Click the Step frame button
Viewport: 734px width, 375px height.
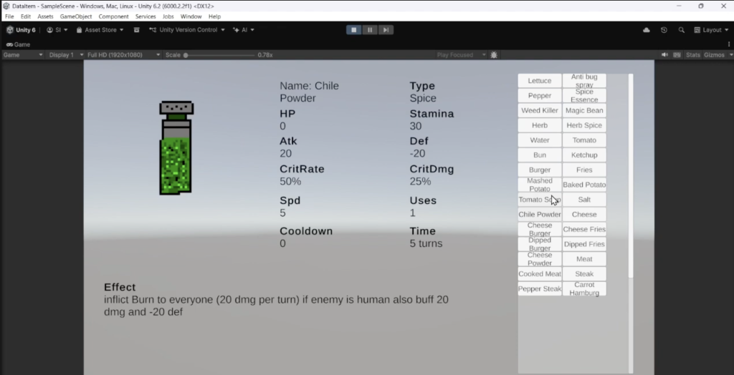(386, 30)
